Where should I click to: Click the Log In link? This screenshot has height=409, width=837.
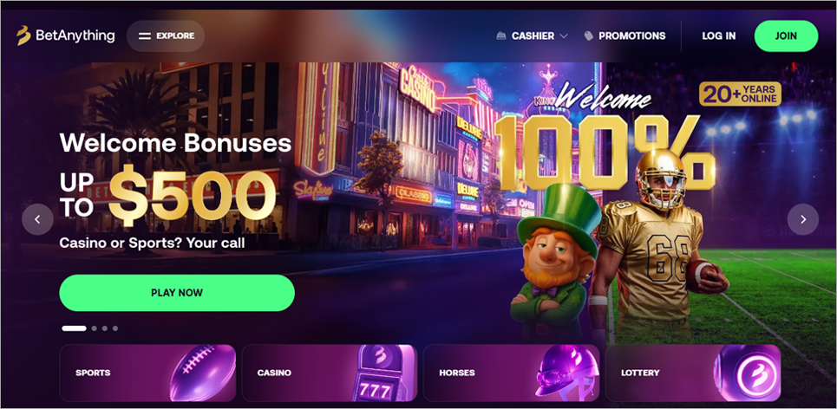[x=718, y=36]
